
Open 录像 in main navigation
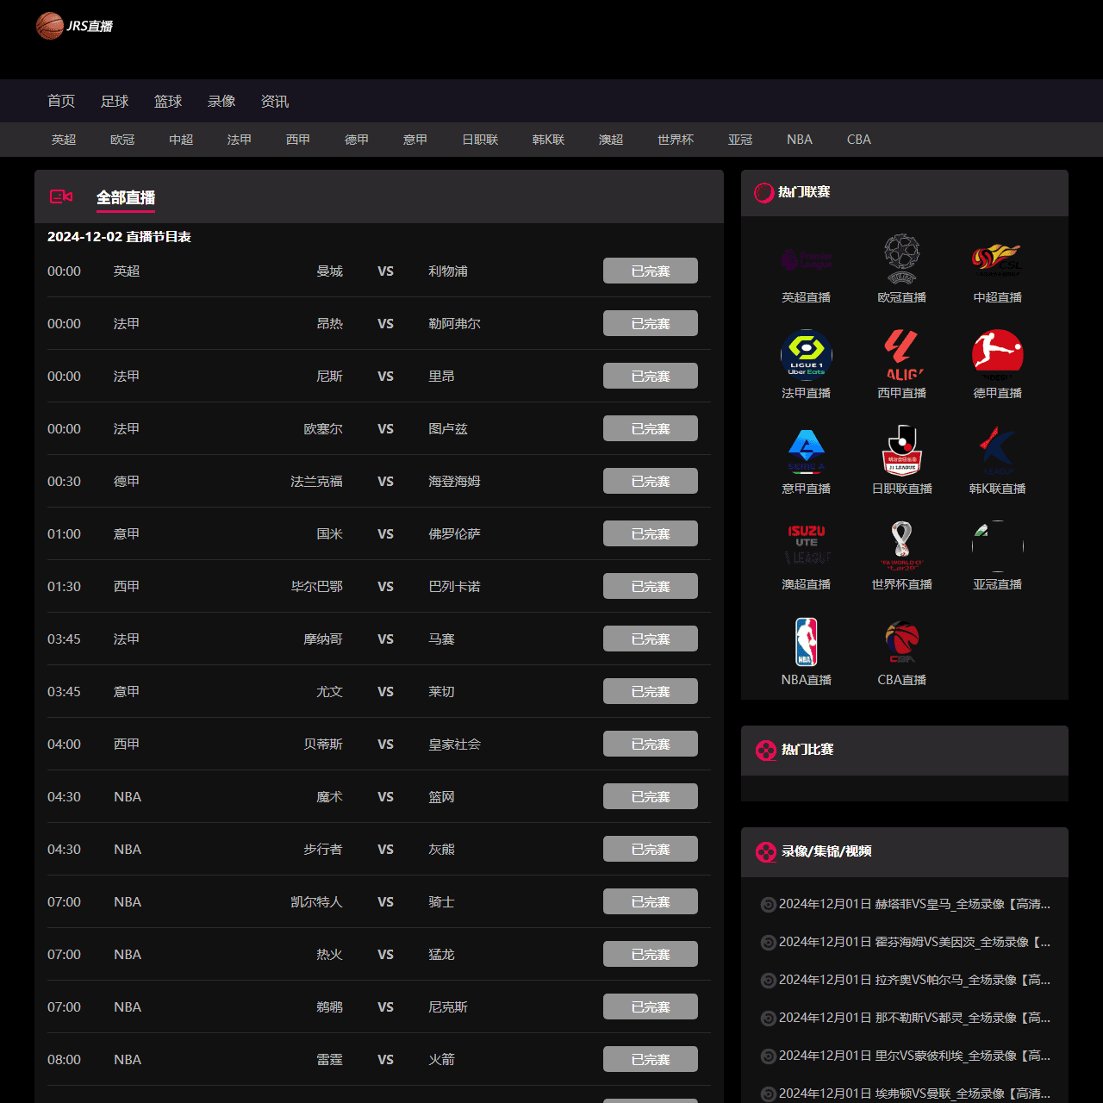click(221, 102)
